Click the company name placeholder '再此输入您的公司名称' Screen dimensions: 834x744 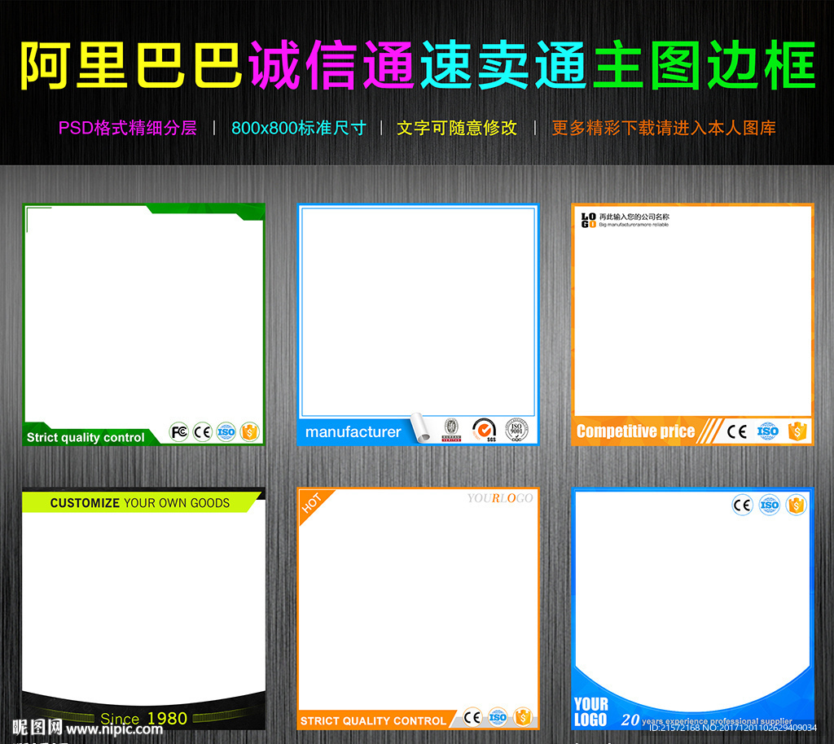pyautogui.click(x=634, y=217)
